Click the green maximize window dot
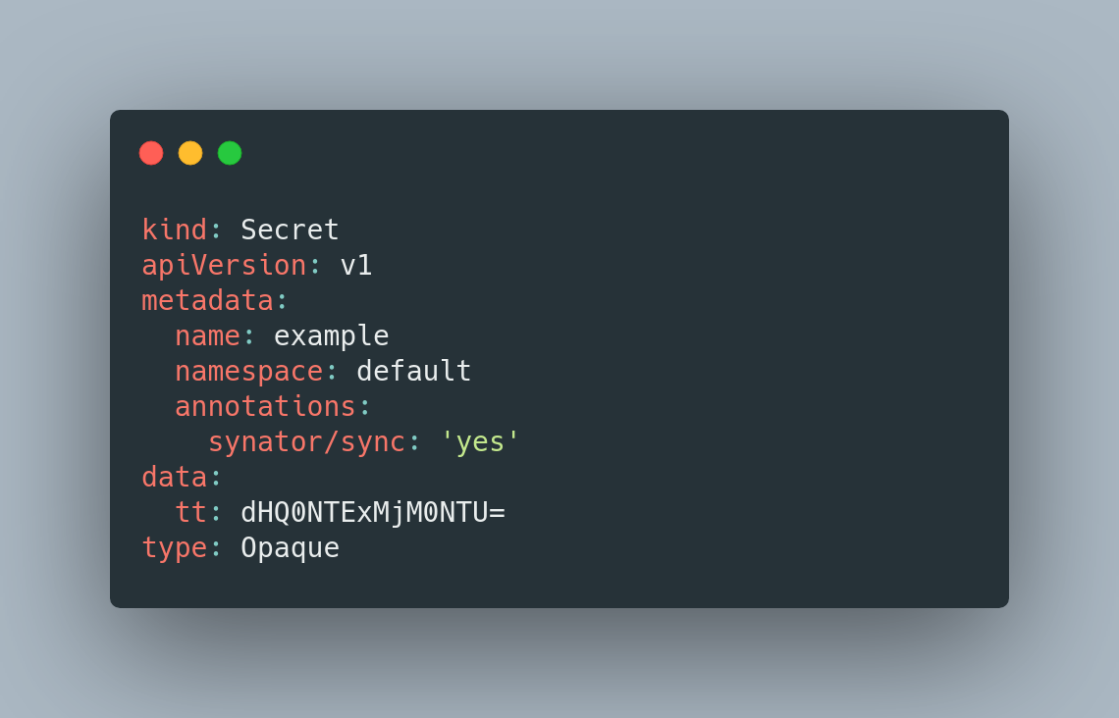 click(x=230, y=153)
